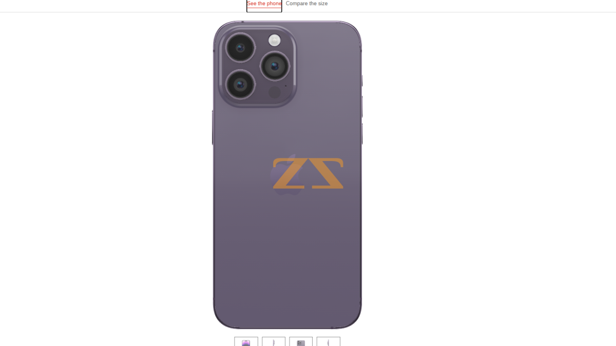The width and height of the screenshot is (616, 346).
Task: Click the lower half of the phone body
Action: coord(287,251)
